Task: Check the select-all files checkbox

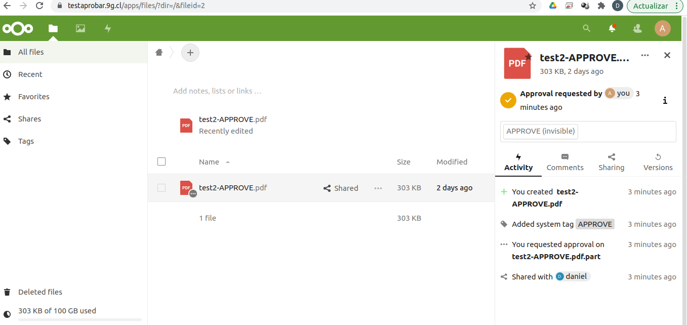Action: (x=161, y=161)
